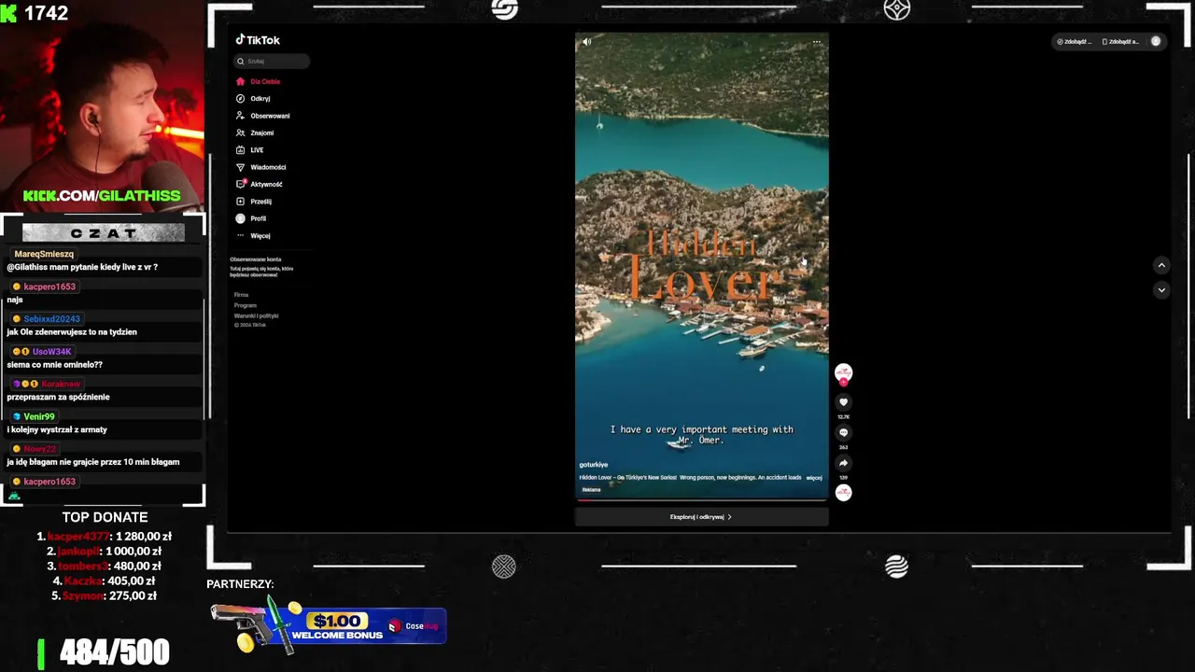Open the LIVE section
Screen dimensions: 1195x672
pyautogui.click(x=257, y=149)
